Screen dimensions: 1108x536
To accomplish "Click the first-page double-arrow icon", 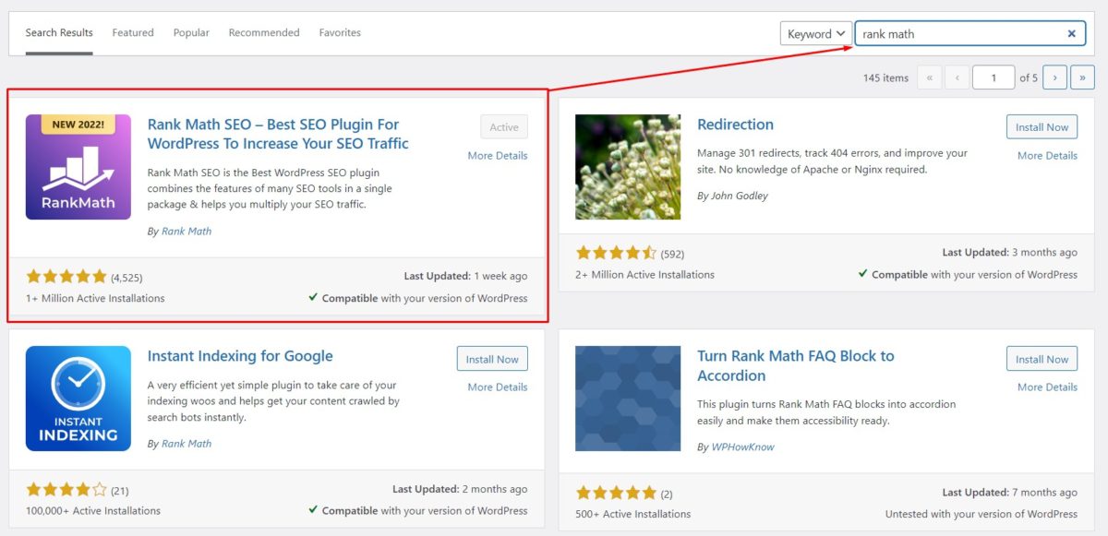I will pyautogui.click(x=930, y=77).
